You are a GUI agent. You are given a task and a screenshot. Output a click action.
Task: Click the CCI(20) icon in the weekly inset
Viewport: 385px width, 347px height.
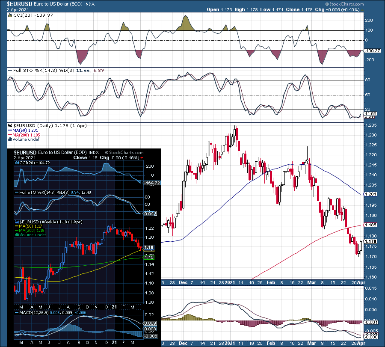pos(17,163)
